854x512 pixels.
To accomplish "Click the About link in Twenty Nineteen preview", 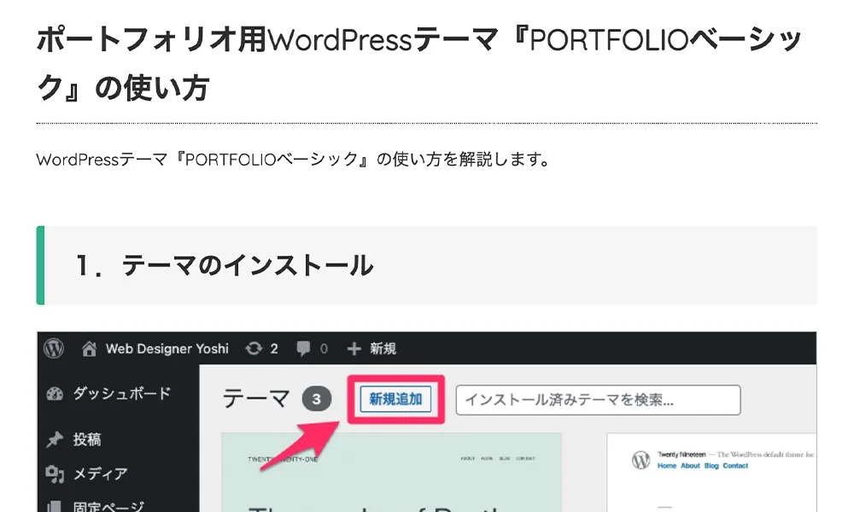I will point(690,466).
